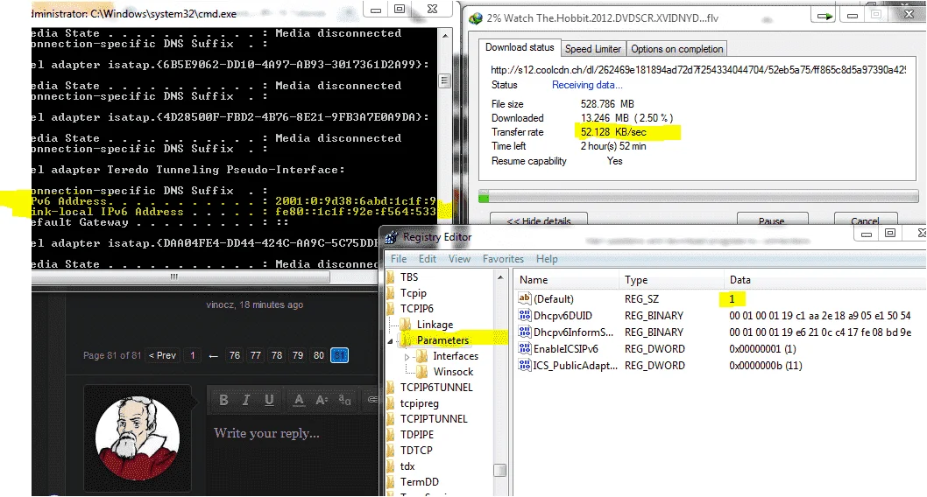Select the TDPIPE key
Screen dimensions: 927x497
coord(417,434)
